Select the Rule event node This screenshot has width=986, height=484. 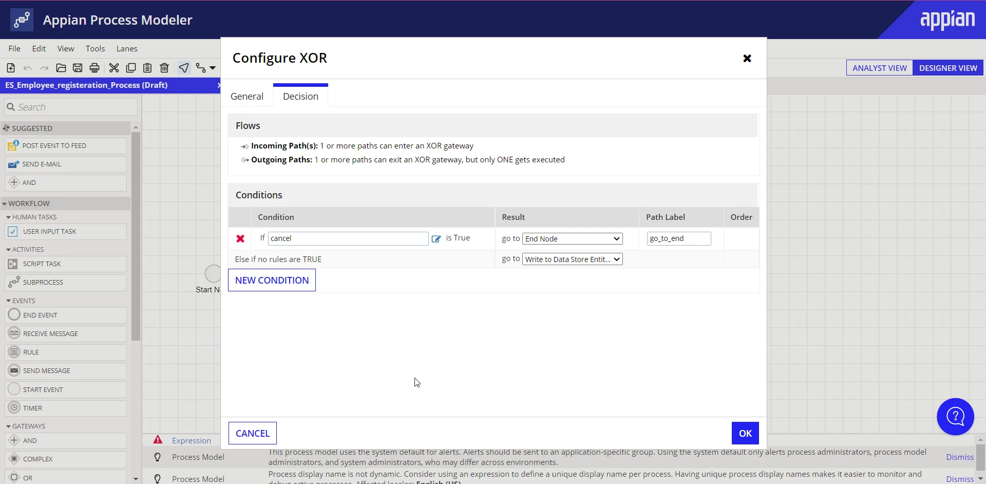(x=66, y=352)
